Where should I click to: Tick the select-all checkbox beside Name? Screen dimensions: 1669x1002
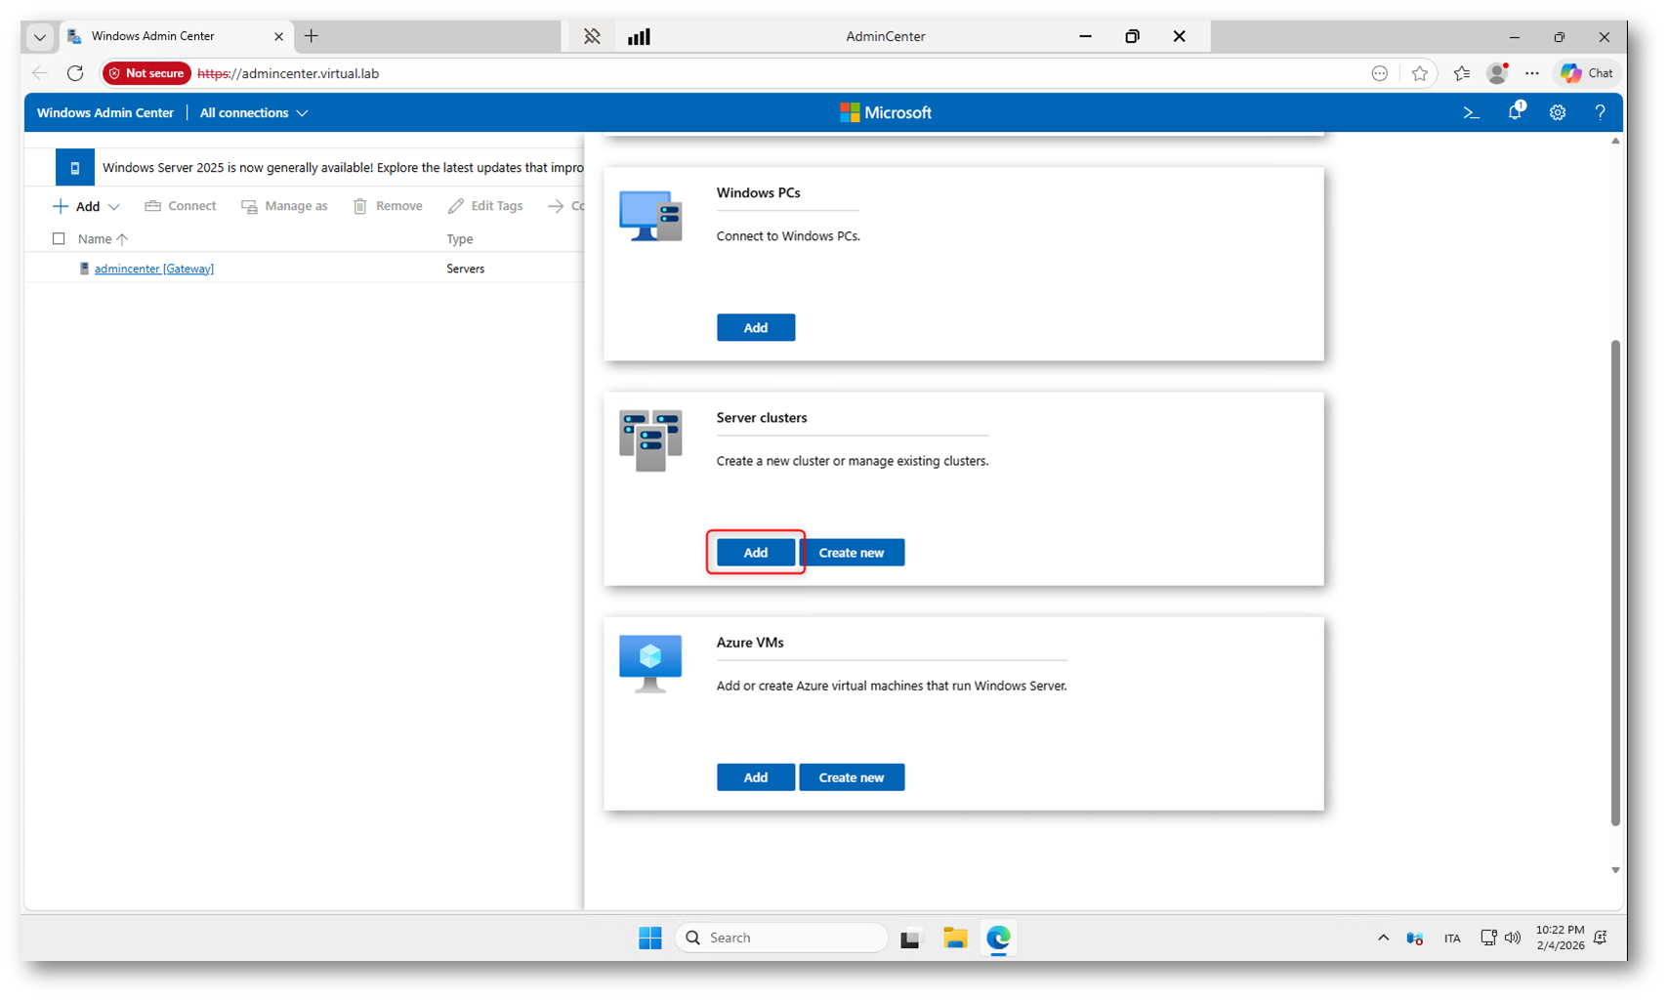pyautogui.click(x=59, y=238)
